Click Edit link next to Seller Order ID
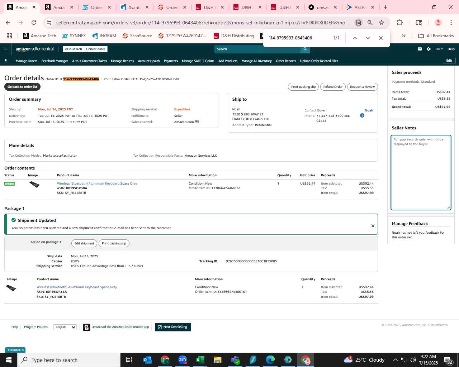This screenshot has width=459, height=367. pos(176,79)
